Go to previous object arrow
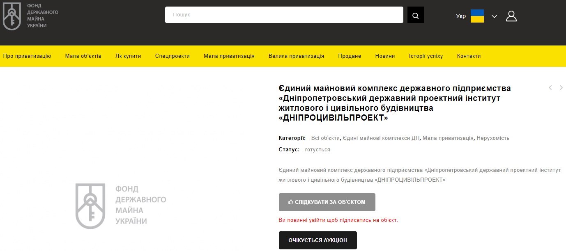The width and height of the screenshot is (566, 251). pos(550,87)
